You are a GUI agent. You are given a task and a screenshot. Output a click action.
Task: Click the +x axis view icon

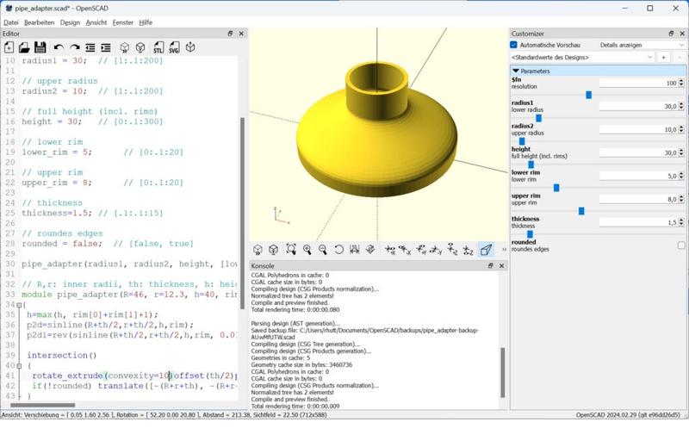click(390, 250)
